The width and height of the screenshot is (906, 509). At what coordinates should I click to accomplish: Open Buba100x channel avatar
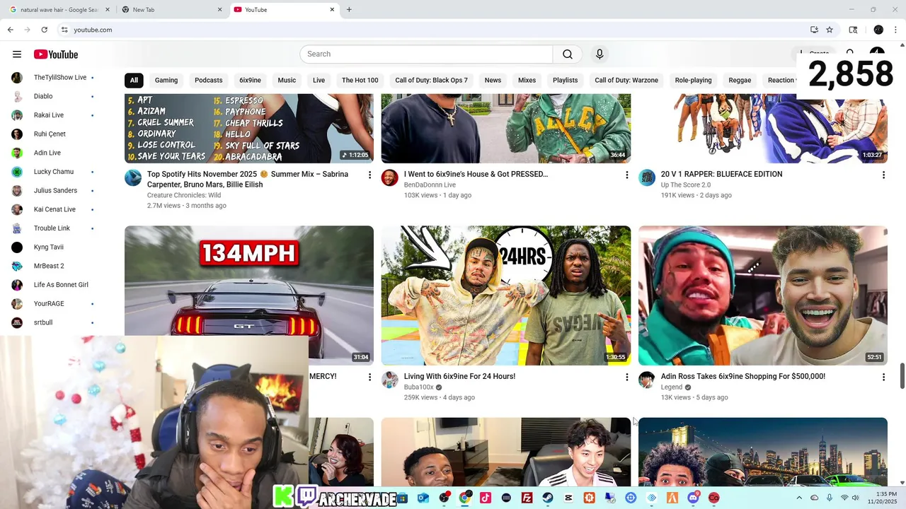pos(390,380)
